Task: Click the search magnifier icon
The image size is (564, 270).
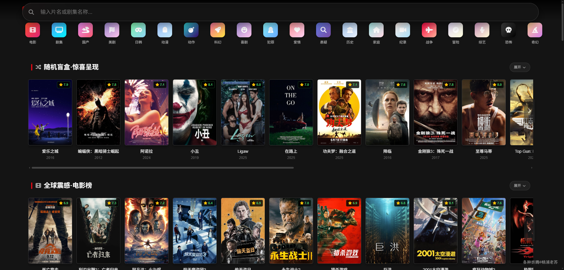Action: [31, 12]
